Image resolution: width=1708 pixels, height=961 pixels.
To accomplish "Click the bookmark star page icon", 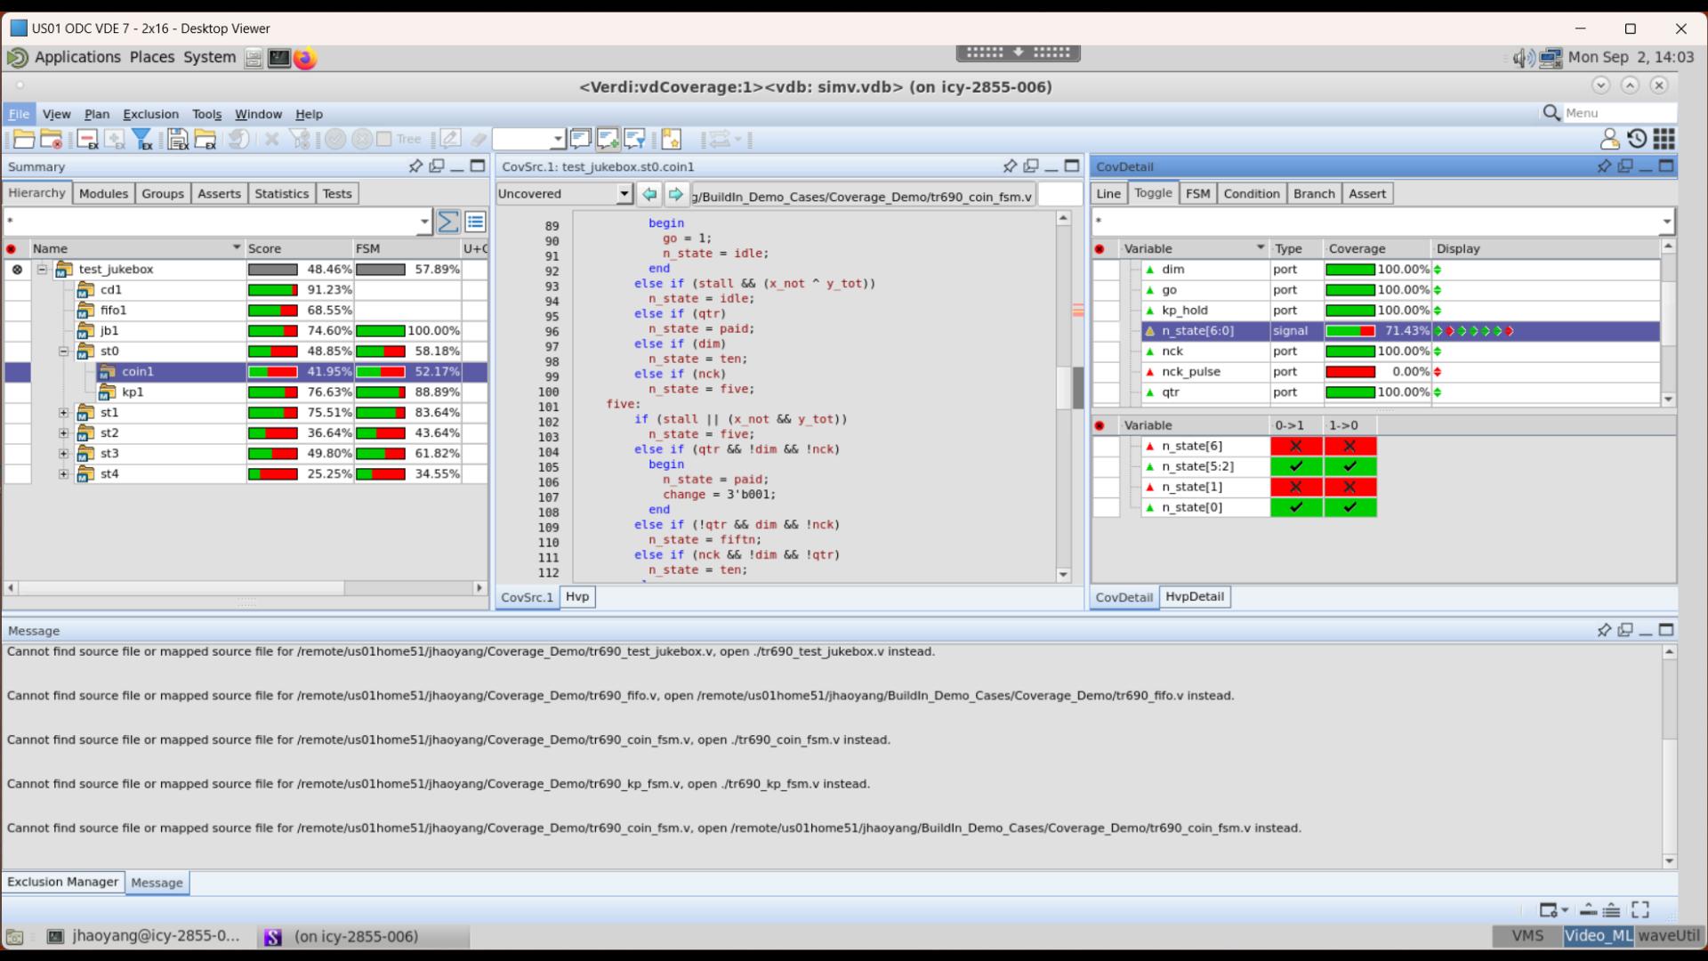I will click(672, 139).
